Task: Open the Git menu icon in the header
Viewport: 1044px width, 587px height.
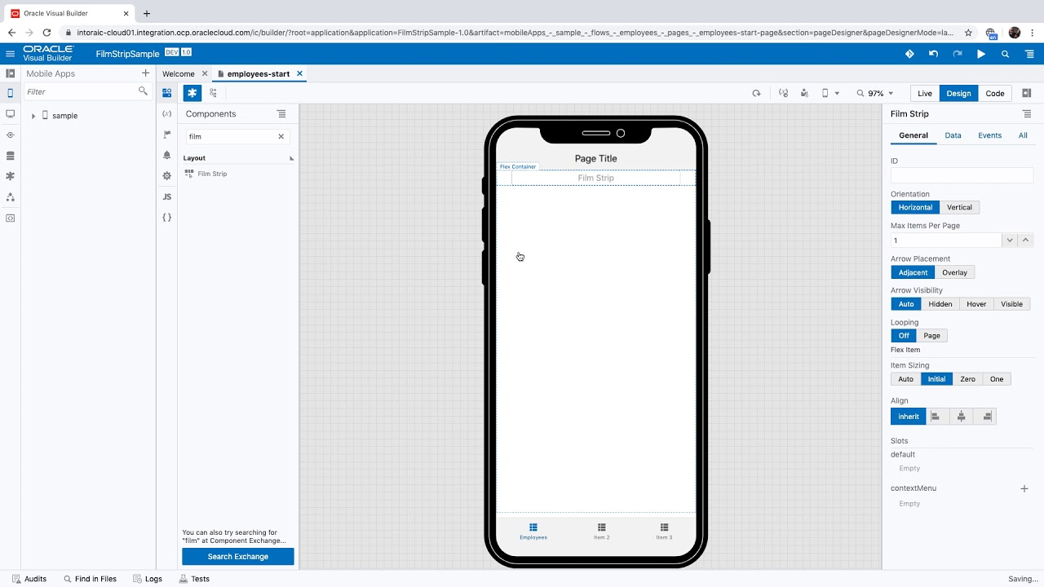Action: [909, 54]
